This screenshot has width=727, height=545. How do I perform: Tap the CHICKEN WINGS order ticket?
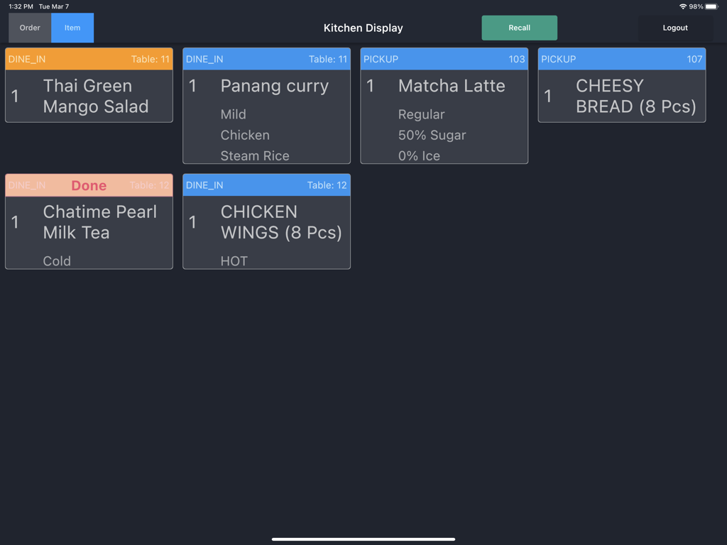point(266,222)
